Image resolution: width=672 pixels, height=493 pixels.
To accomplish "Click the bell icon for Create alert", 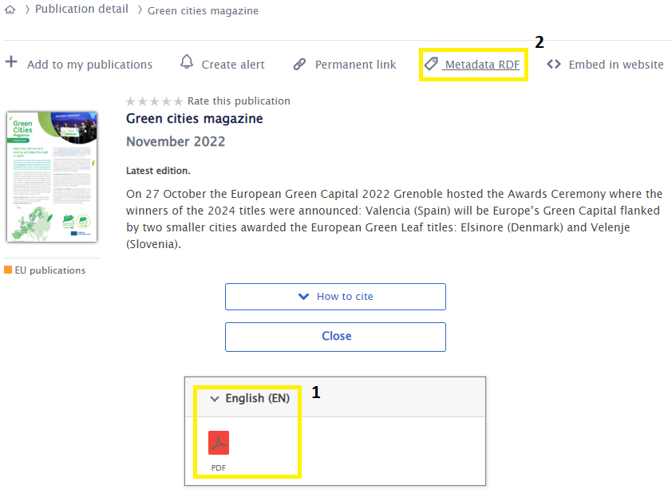I will [187, 63].
